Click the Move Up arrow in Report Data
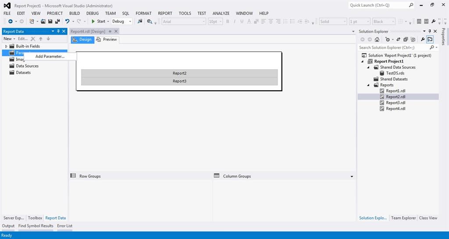The image size is (449, 239). (x=41, y=39)
